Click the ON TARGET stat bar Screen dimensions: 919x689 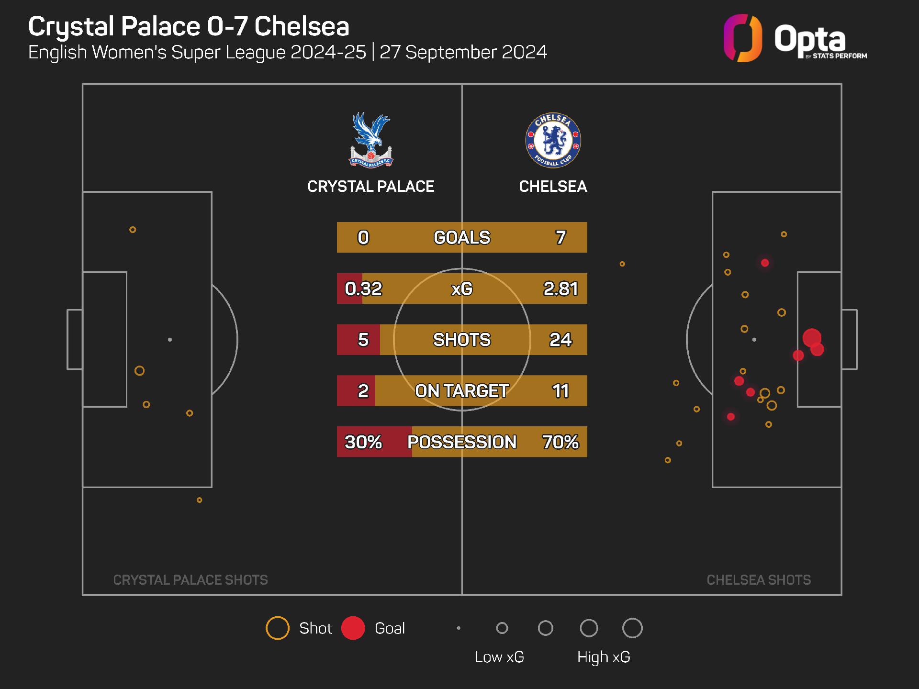(x=462, y=391)
